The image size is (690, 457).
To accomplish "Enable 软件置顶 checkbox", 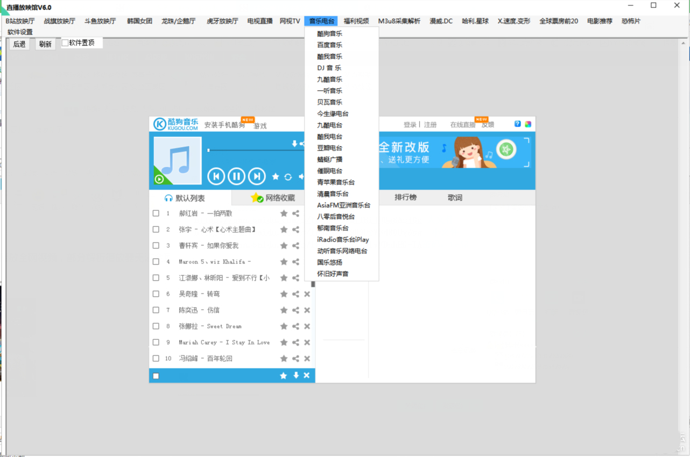I will [65, 41].
